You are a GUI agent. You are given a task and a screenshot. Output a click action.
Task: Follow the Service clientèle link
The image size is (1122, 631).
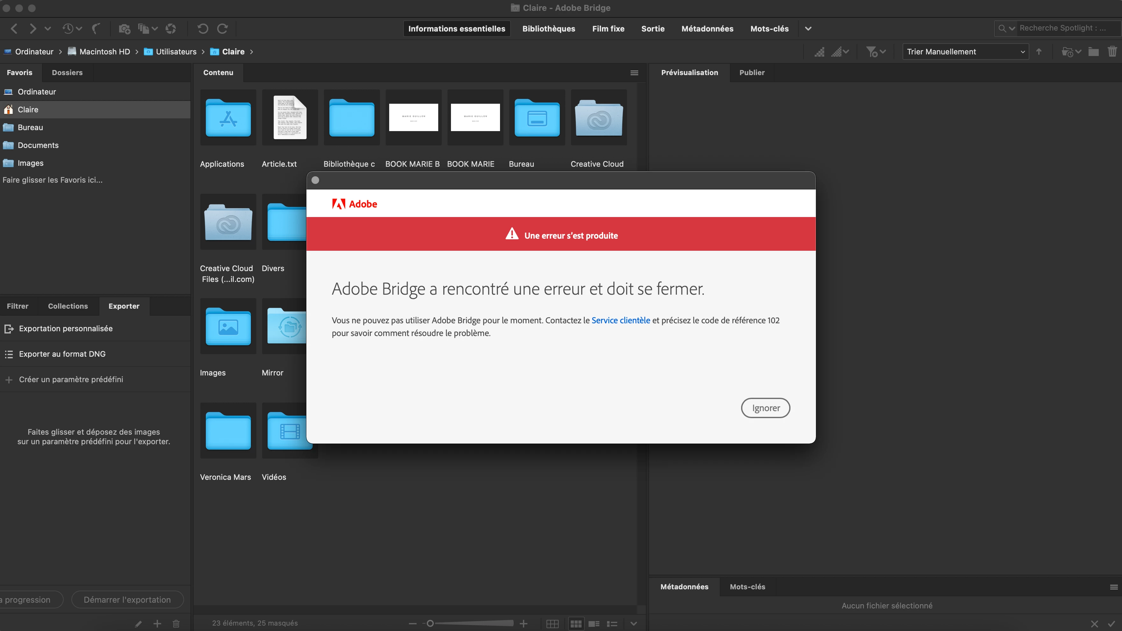(620, 320)
